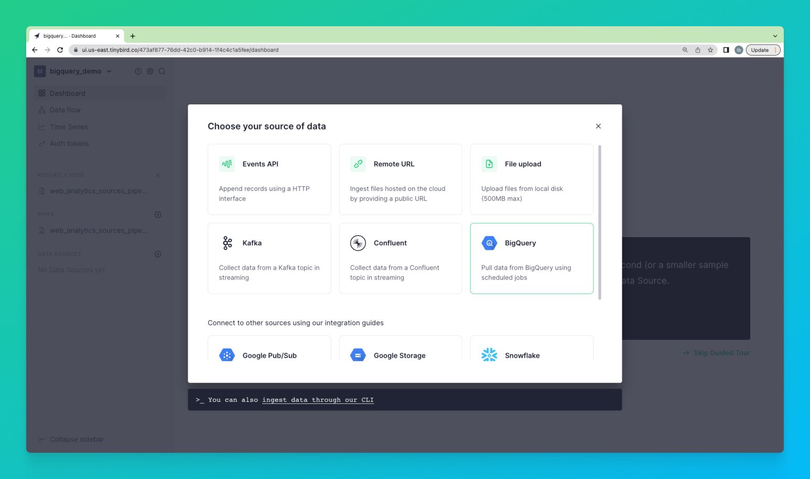810x479 pixels.
Task: Expand the bigquery_demo workspace dropdown
Action: (x=109, y=71)
